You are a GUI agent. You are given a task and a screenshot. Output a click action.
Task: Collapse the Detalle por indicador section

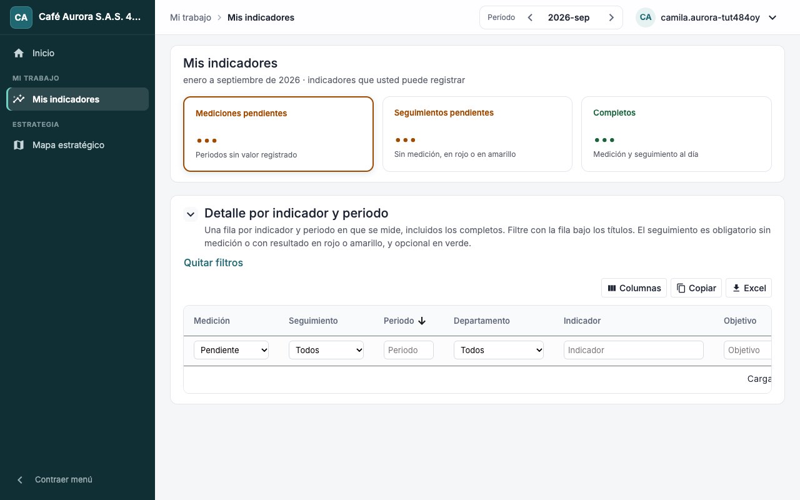(x=191, y=214)
